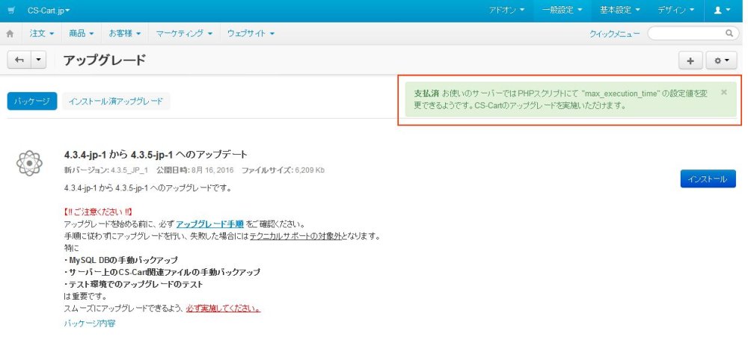The image size is (748, 337).
Task: Open the デザイン menu
Action: [x=675, y=10]
